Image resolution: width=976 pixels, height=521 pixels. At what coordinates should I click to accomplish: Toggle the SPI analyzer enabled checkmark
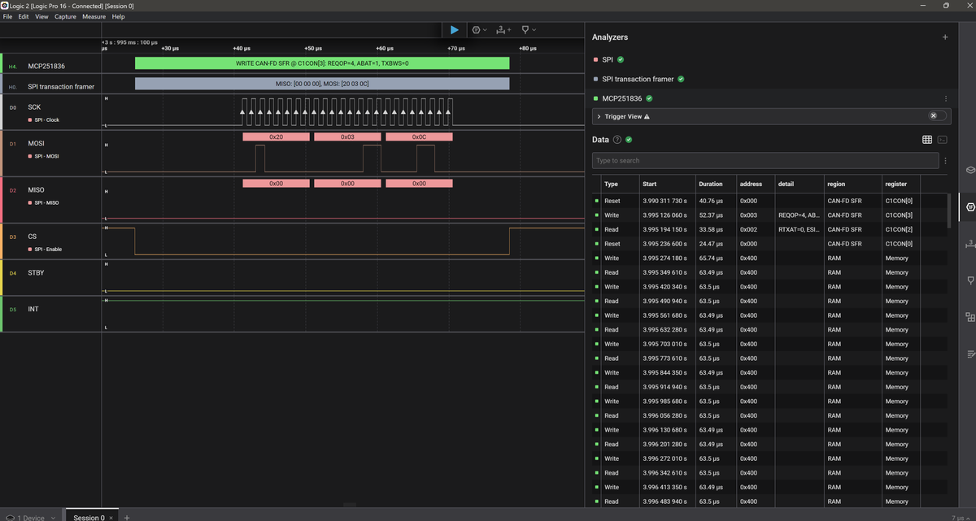(x=619, y=59)
